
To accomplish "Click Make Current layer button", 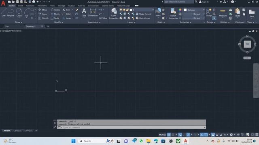I will [143, 14].
